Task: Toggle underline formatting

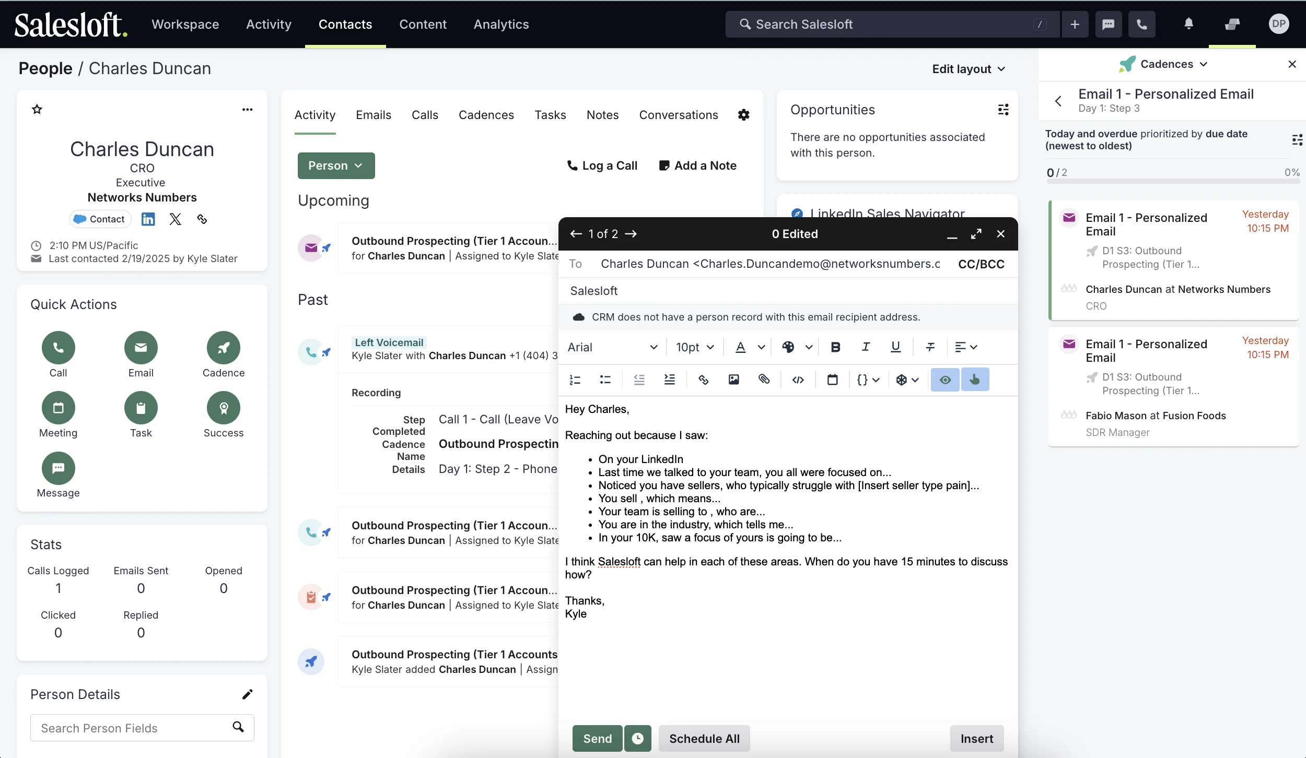Action: (x=896, y=347)
